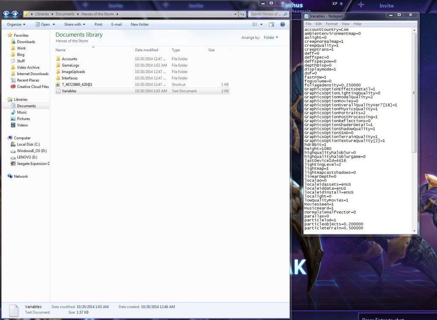The width and height of the screenshot is (437, 320).
Task: Expand the arrow after Heroes of the Storm breadcrumb
Action: click(x=117, y=14)
